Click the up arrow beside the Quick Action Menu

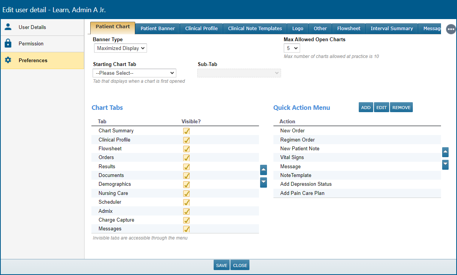[x=445, y=152]
